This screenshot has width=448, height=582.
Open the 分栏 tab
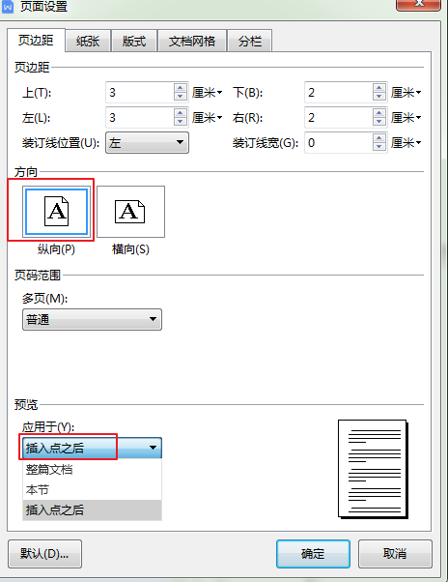pyautogui.click(x=250, y=41)
